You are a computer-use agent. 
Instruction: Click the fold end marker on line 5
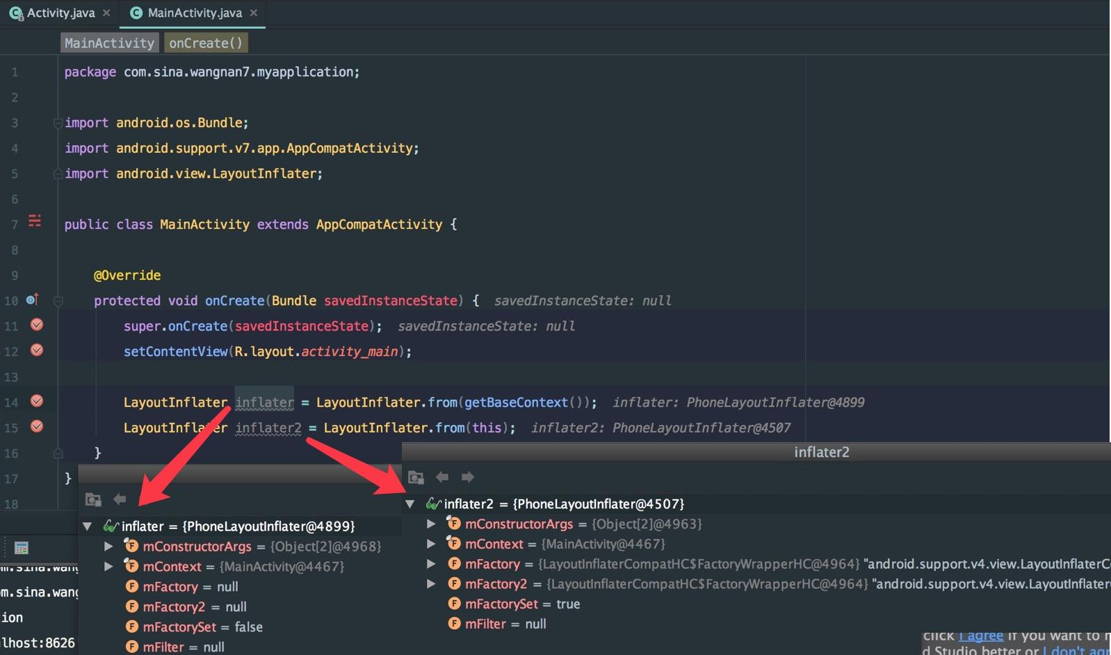tap(58, 174)
